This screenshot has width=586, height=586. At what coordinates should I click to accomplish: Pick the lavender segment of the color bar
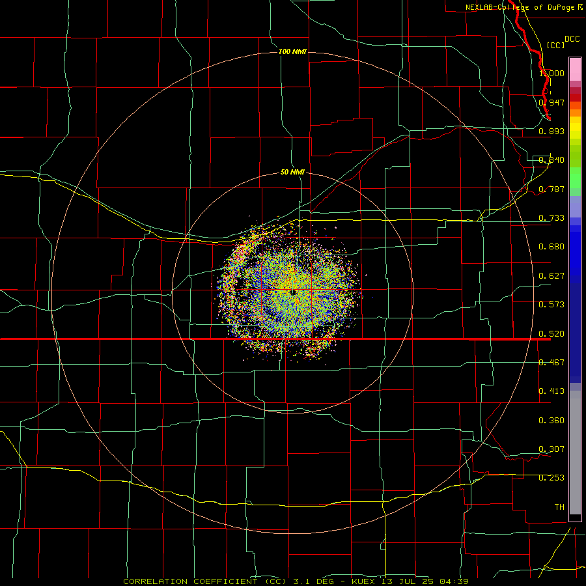575,206
